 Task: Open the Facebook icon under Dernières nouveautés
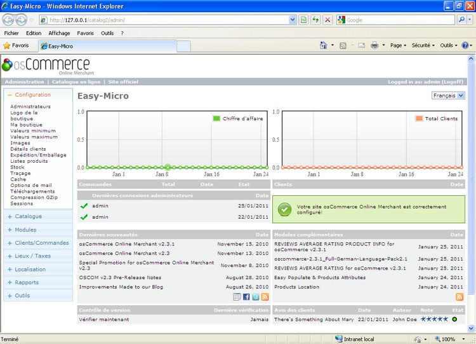click(246, 297)
